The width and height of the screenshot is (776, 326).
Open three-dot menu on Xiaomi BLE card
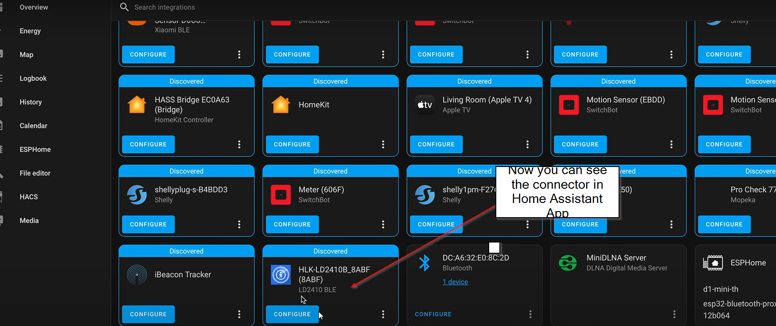pos(239,55)
